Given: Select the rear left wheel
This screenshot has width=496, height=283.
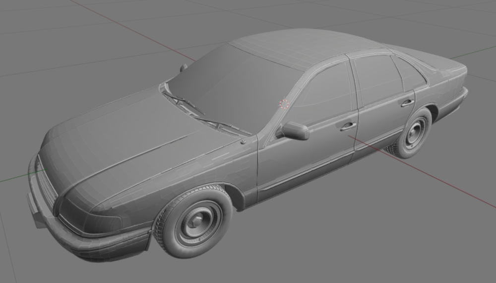Looking at the screenshot, I should 412,134.
